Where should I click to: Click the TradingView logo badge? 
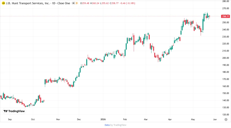[x=14, y=111]
